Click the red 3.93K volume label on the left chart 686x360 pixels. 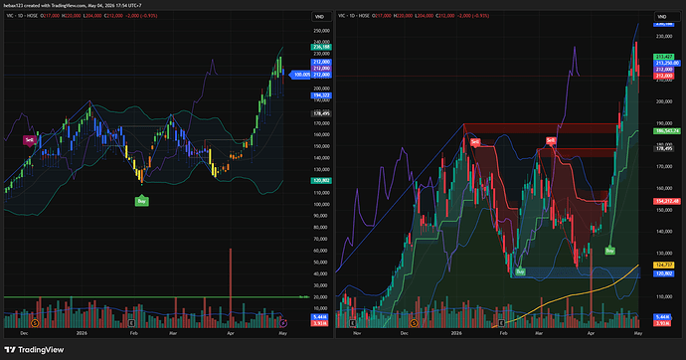[319, 323]
